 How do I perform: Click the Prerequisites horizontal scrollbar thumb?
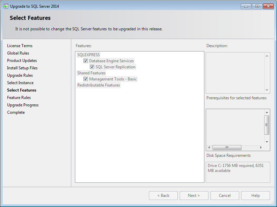(227, 147)
